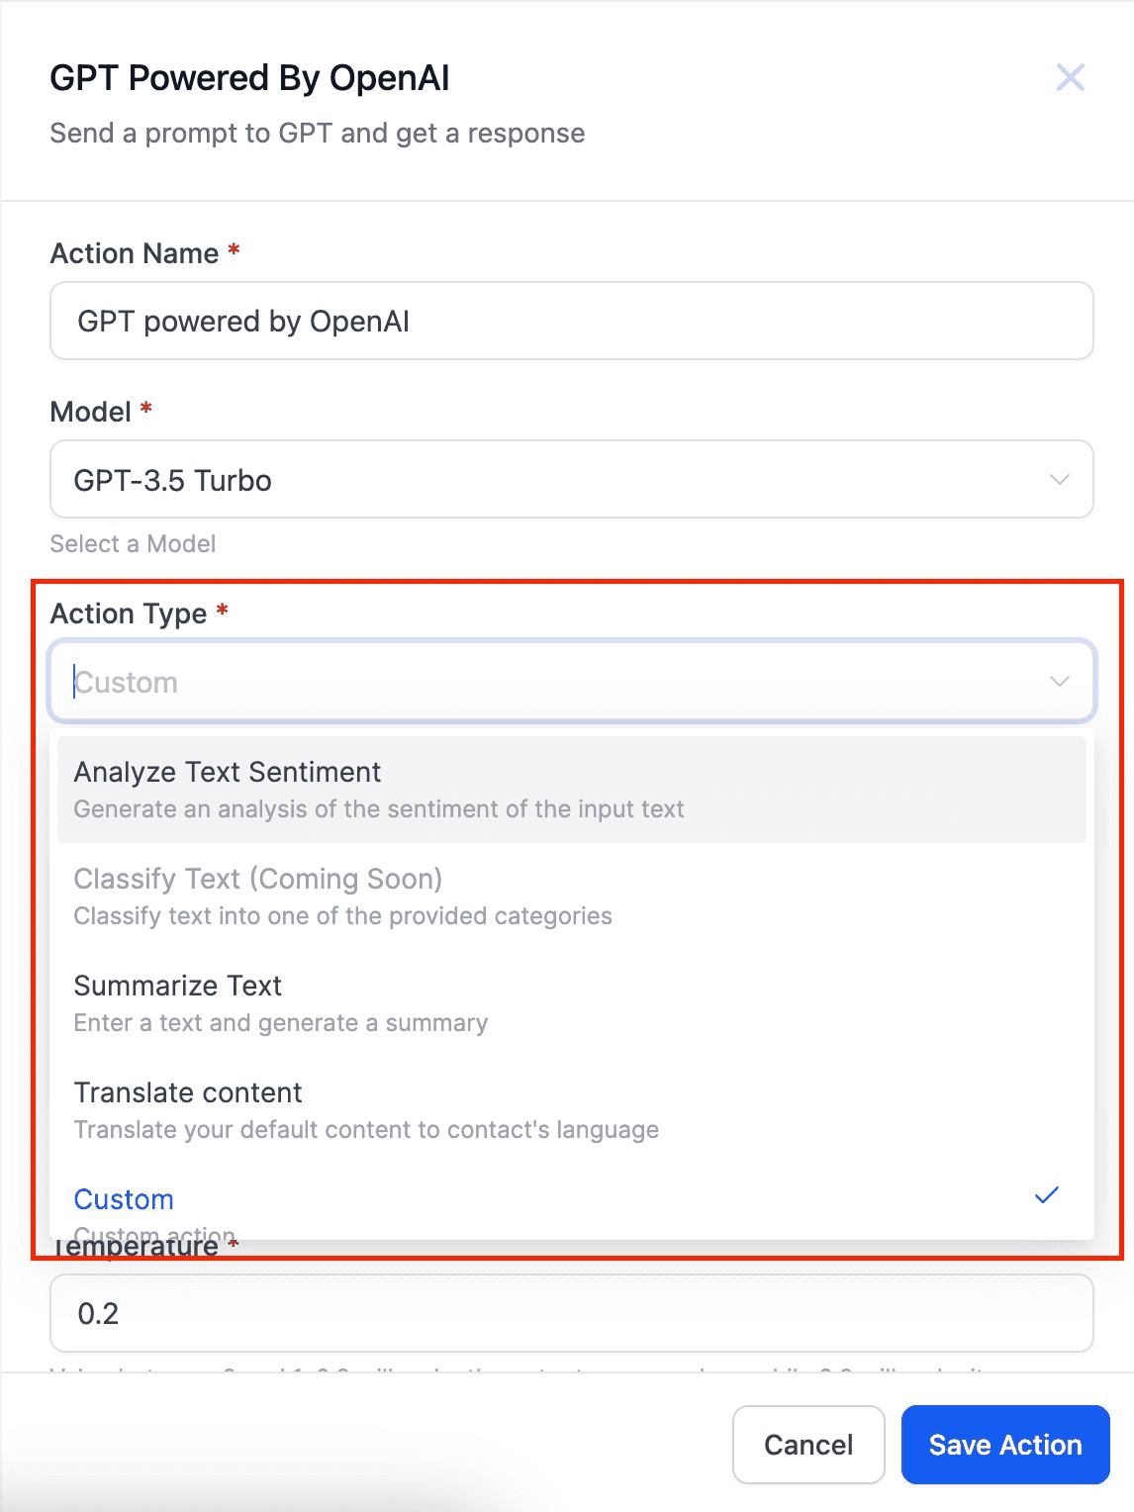Click the Enter a text summary description
Screen dimensions: 1134x1512
click(281, 1023)
